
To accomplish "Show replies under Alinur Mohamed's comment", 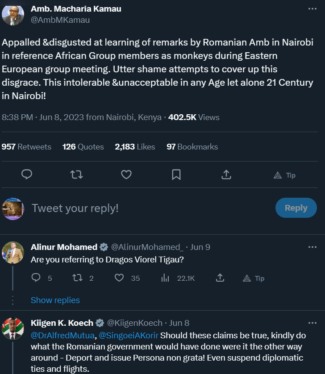I will (x=55, y=300).
